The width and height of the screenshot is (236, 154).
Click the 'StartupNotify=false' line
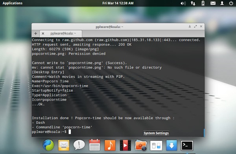(x=52, y=90)
